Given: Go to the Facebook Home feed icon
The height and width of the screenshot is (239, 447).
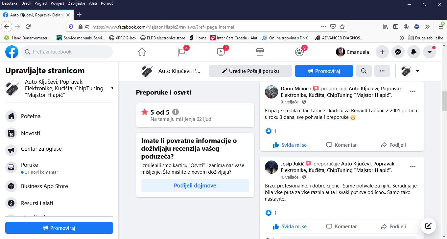Looking at the screenshot, I should pyautogui.click(x=142, y=52).
